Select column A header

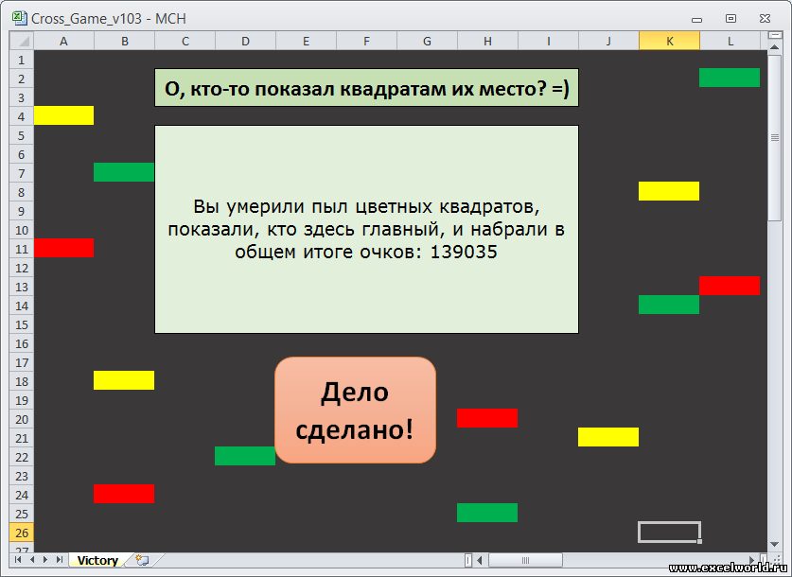[63, 41]
